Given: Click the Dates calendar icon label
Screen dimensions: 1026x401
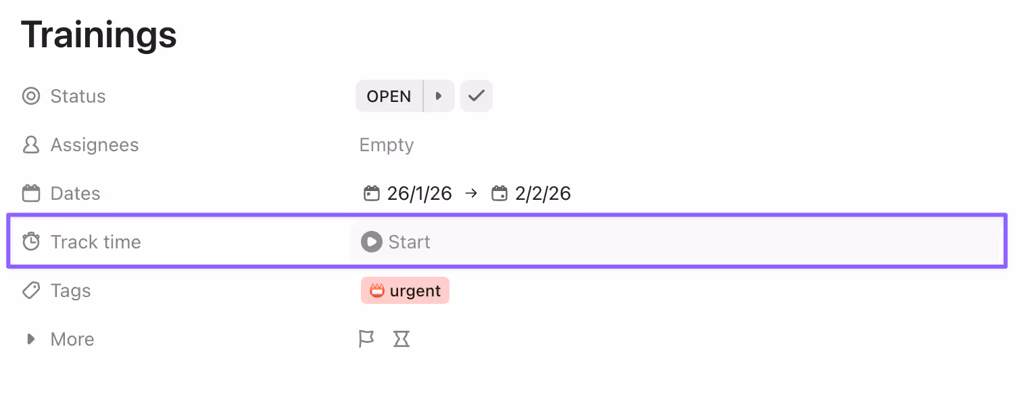Looking at the screenshot, I should (31, 193).
